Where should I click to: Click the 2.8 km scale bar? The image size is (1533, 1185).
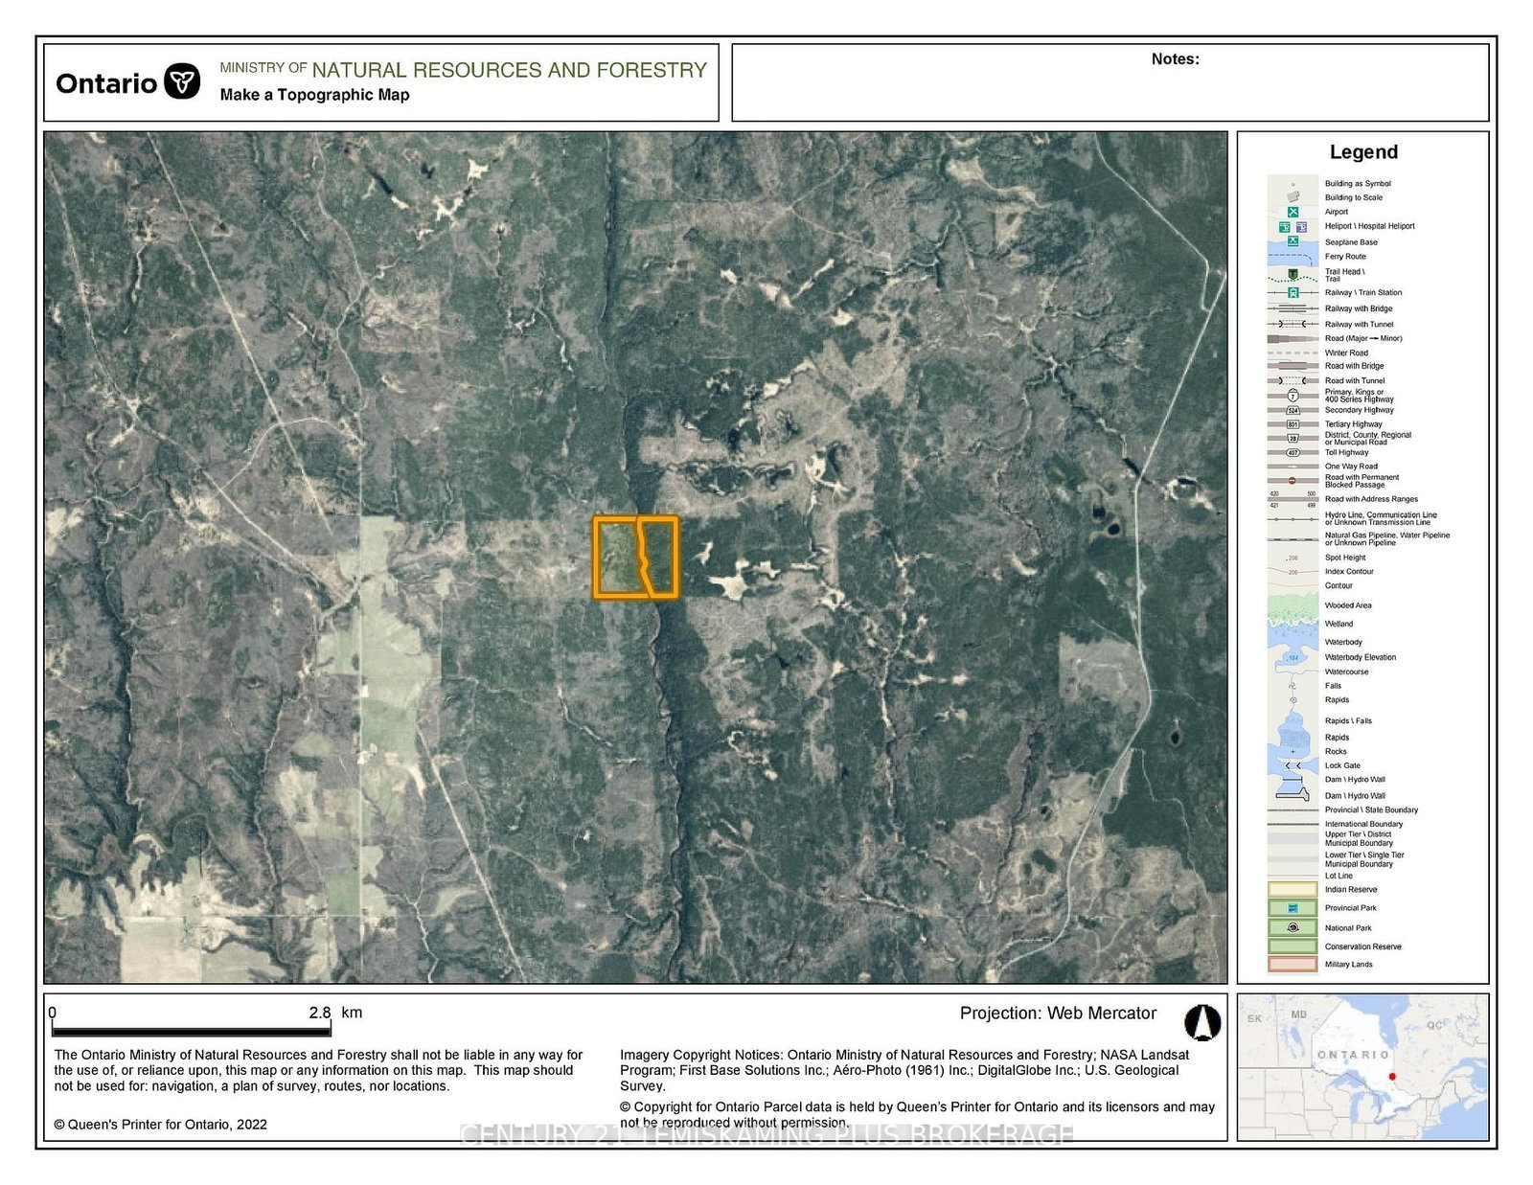[x=192, y=1031]
